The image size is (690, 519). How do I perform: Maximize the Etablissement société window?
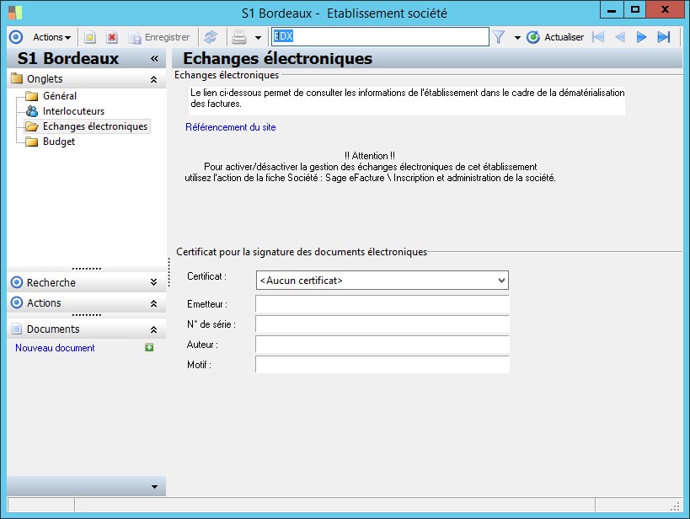click(635, 9)
